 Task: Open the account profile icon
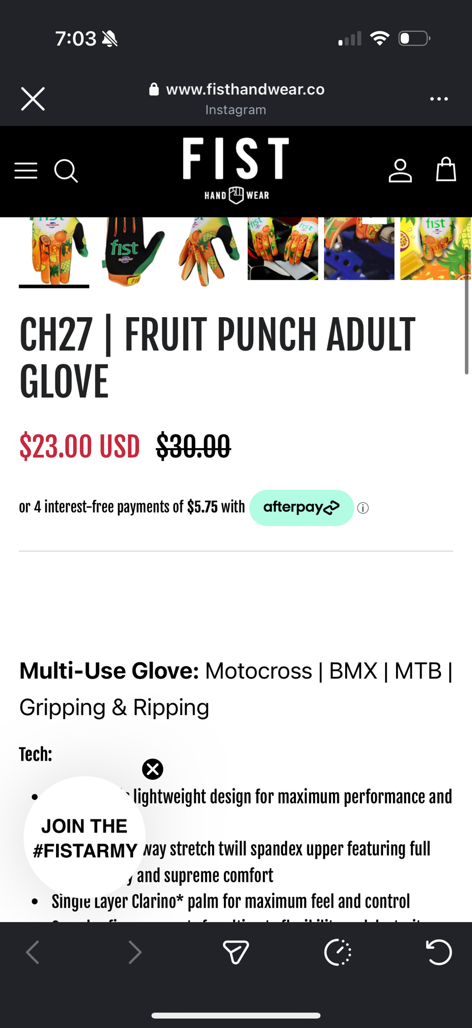tap(400, 171)
